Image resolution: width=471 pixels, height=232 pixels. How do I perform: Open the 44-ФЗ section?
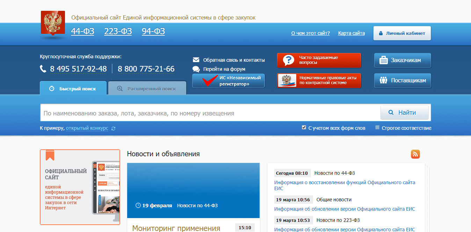click(x=82, y=31)
